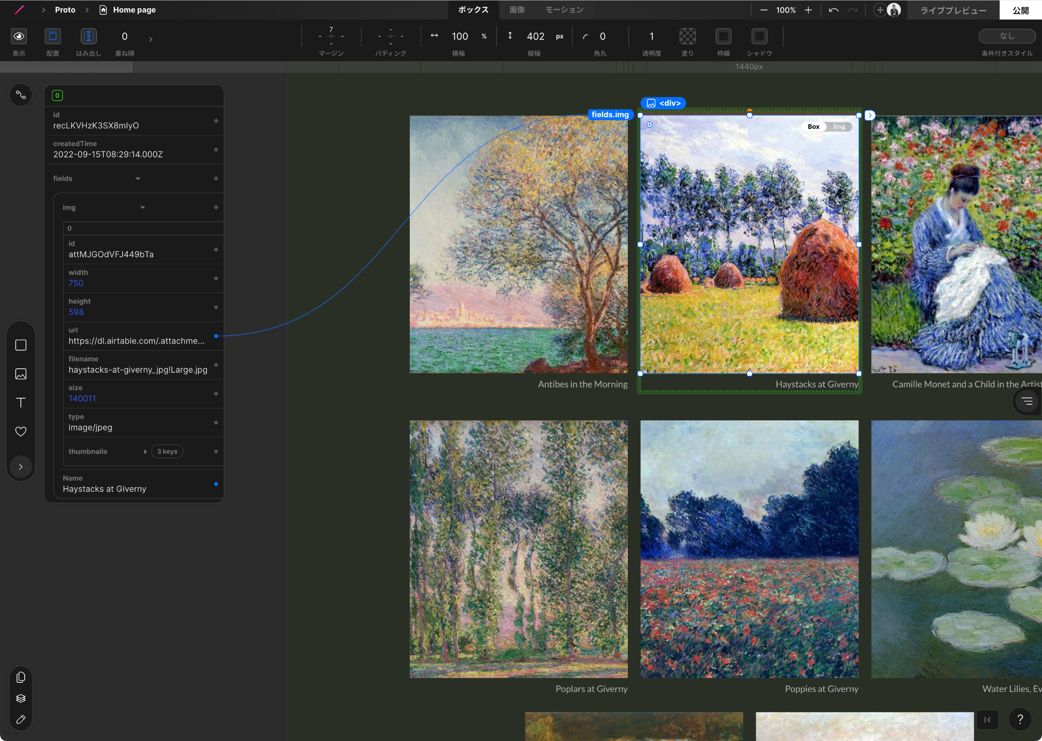1042x741 pixels.
Task: Click the redo arrow icon
Action: point(852,10)
